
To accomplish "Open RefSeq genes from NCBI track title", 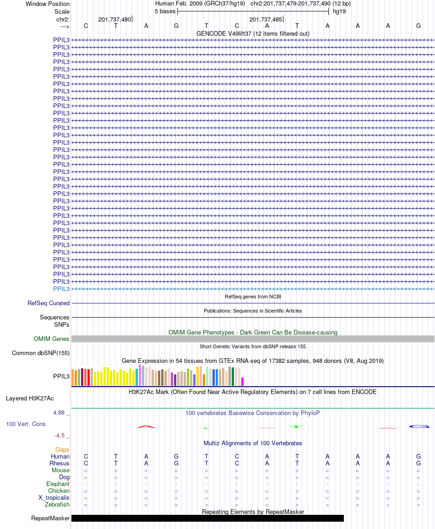I will click(253, 297).
